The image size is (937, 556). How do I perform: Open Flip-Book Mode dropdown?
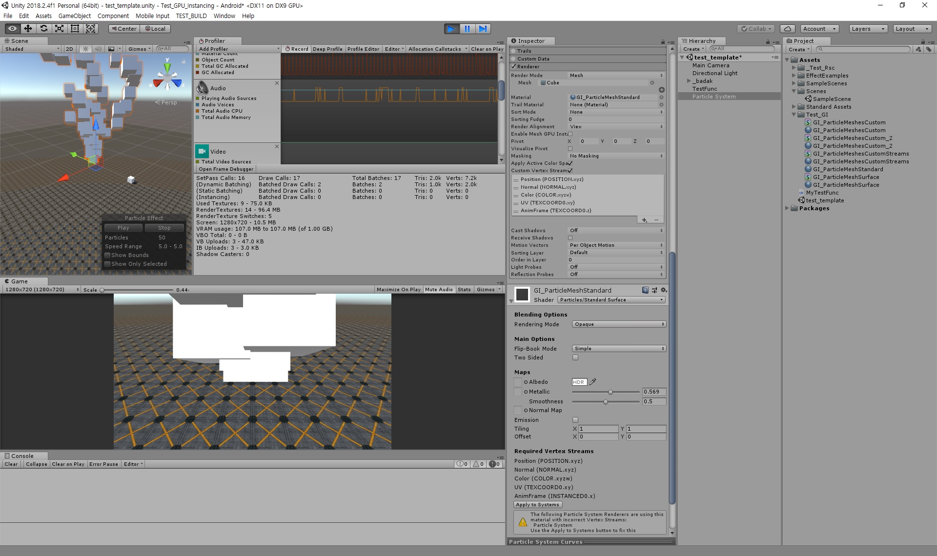click(619, 349)
